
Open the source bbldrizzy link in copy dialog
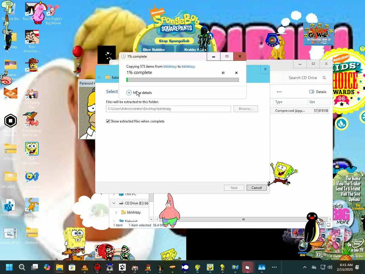click(170, 66)
